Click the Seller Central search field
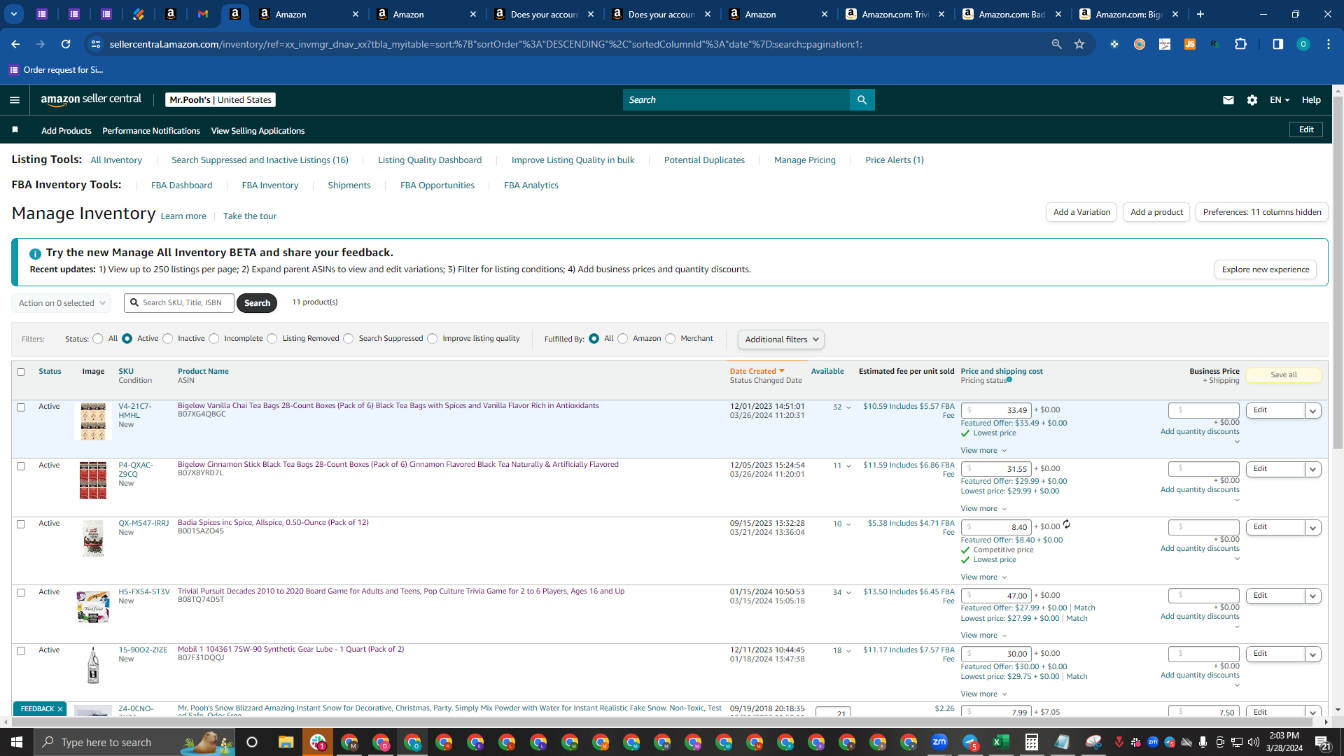Screen dimensions: 1344x756 (x=736, y=100)
